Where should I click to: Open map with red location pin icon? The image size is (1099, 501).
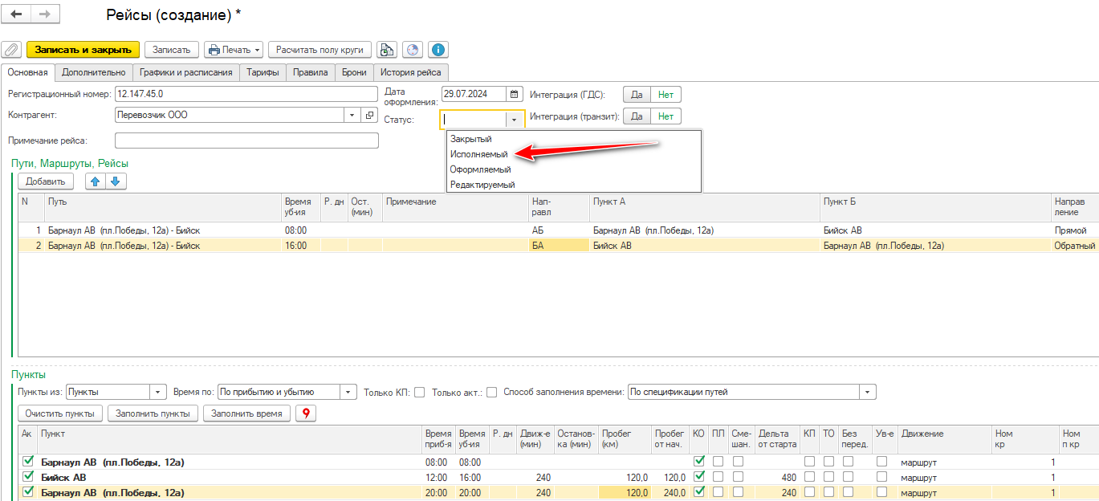click(x=306, y=413)
